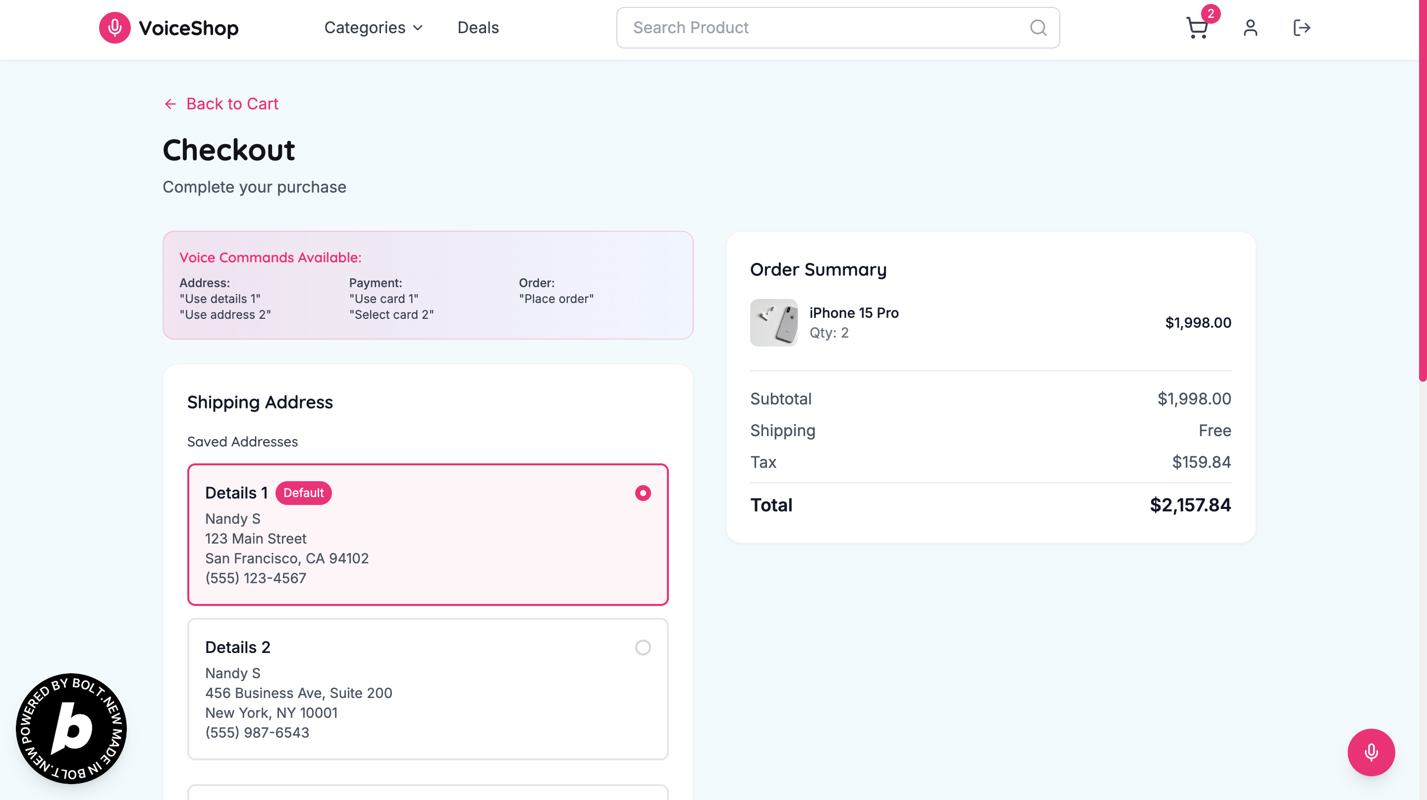Click the Default badge on Details 1
This screenshot has height=800, width=1427.
[x=303, y=493]
